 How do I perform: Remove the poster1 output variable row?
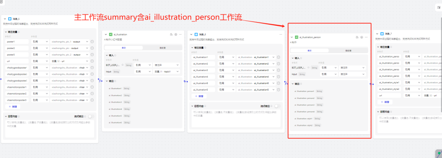[x=92, y=42]
